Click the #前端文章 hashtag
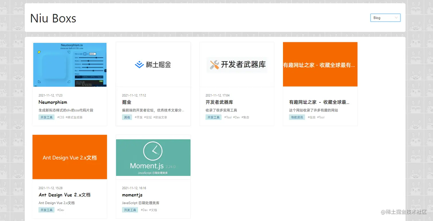Screen dimensions: 433x221 coord(160,117)
